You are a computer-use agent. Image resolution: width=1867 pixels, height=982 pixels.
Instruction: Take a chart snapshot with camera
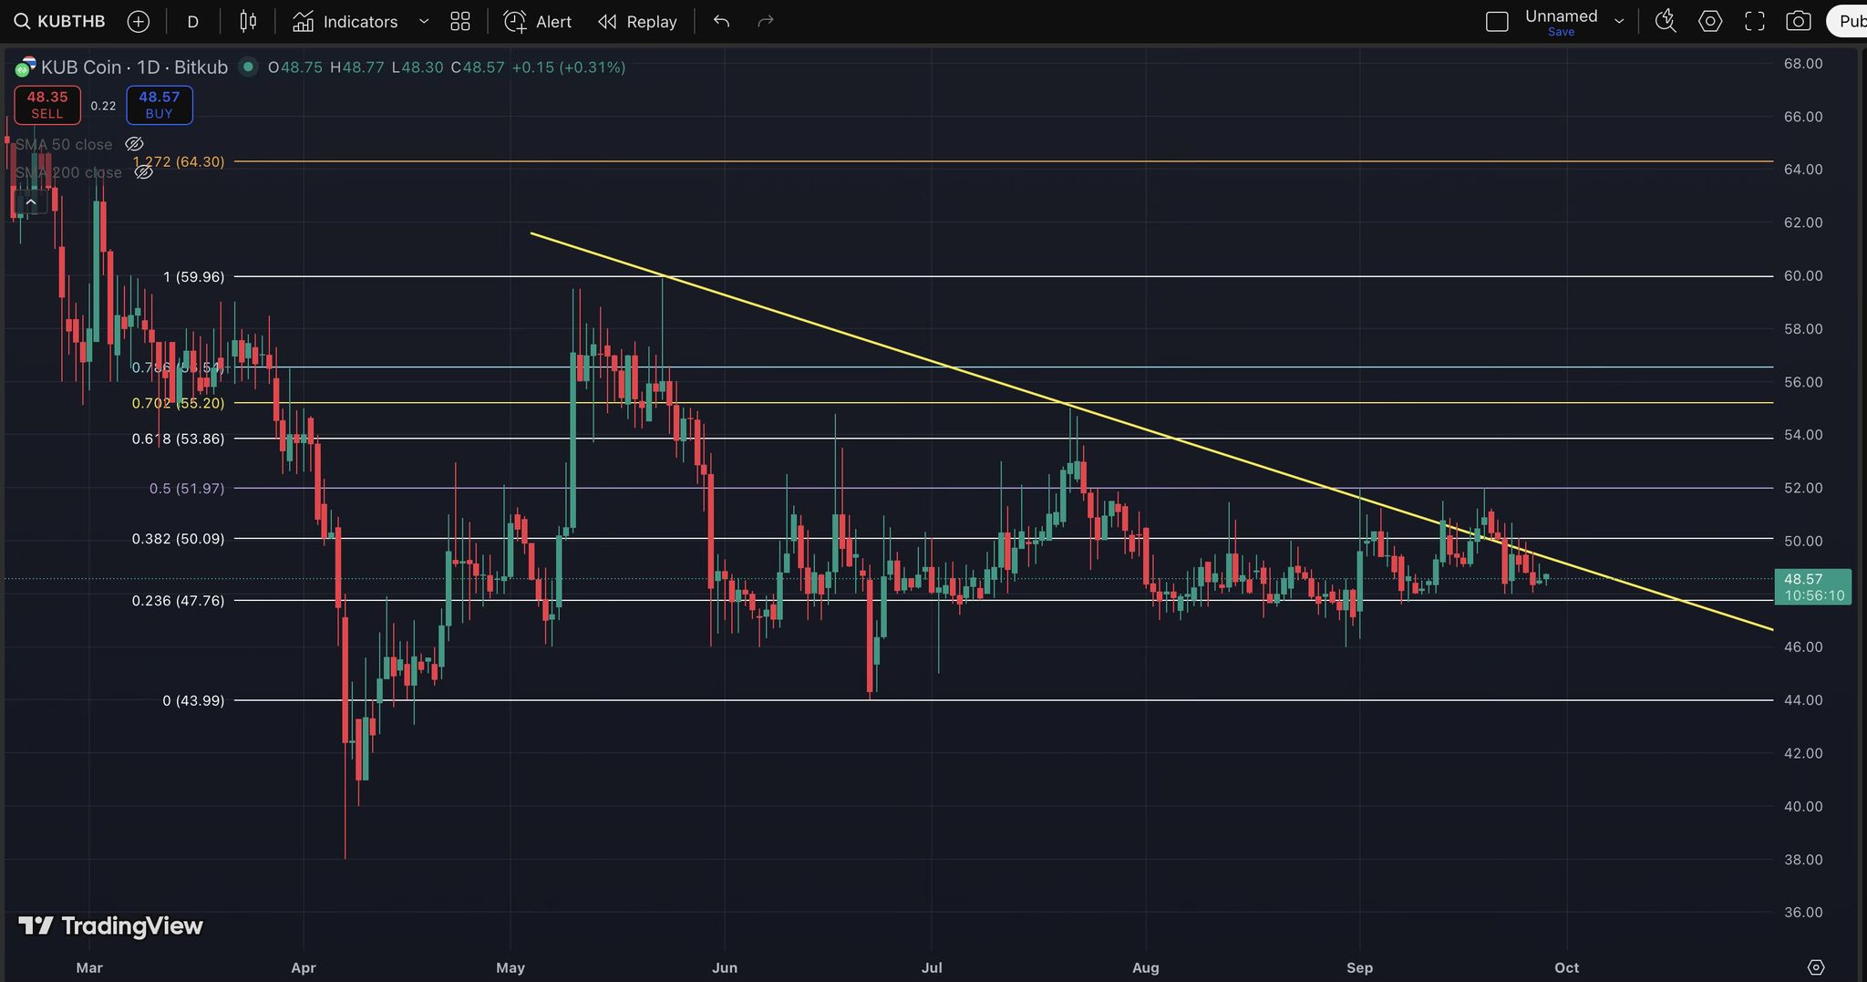tap(1799, 21)
